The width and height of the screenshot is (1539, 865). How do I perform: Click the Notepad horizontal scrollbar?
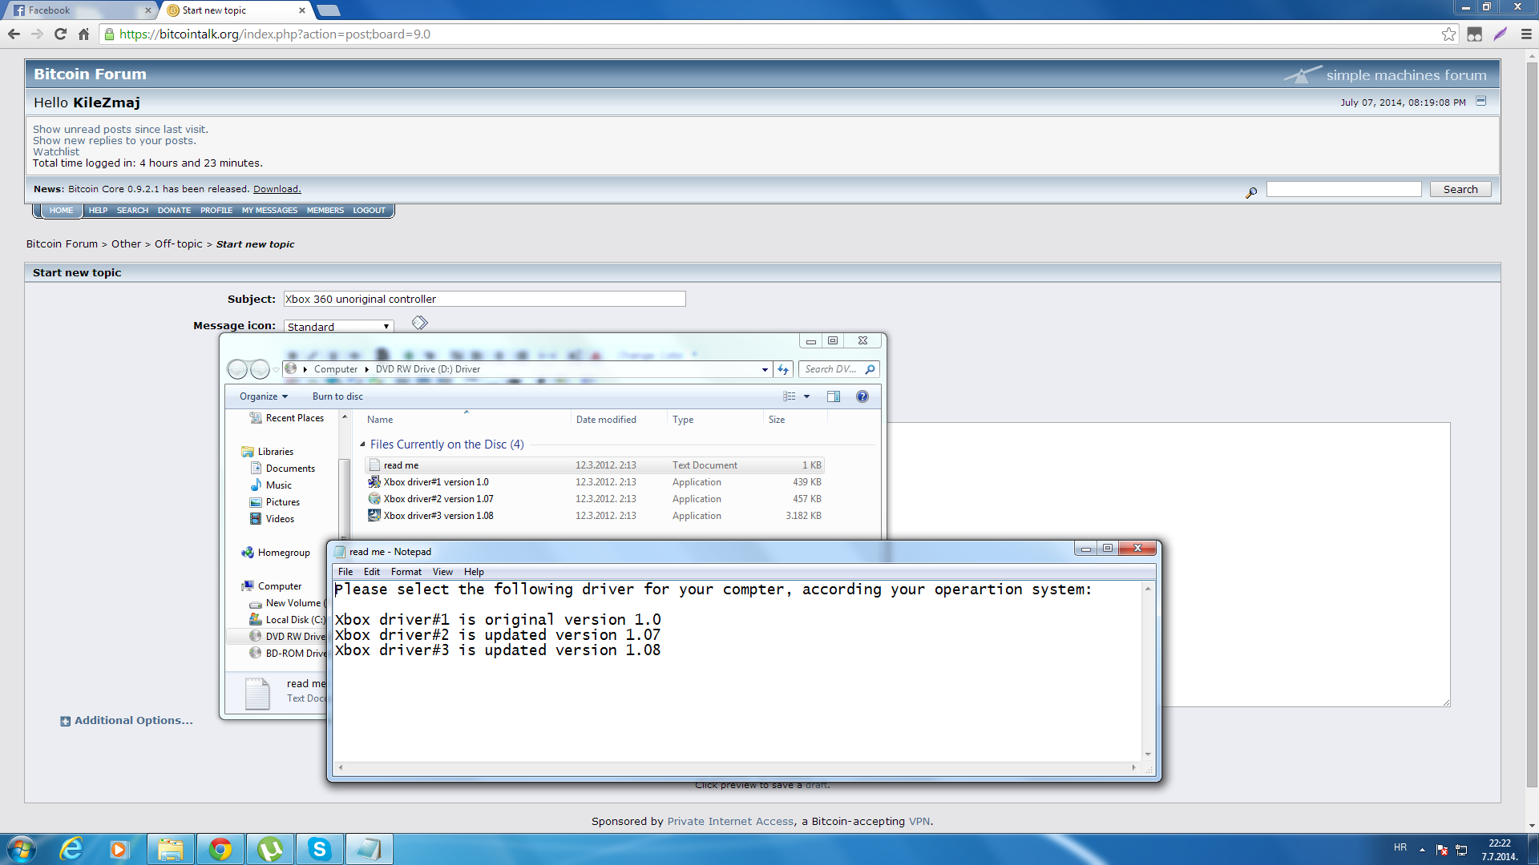(x=737, y=767)
